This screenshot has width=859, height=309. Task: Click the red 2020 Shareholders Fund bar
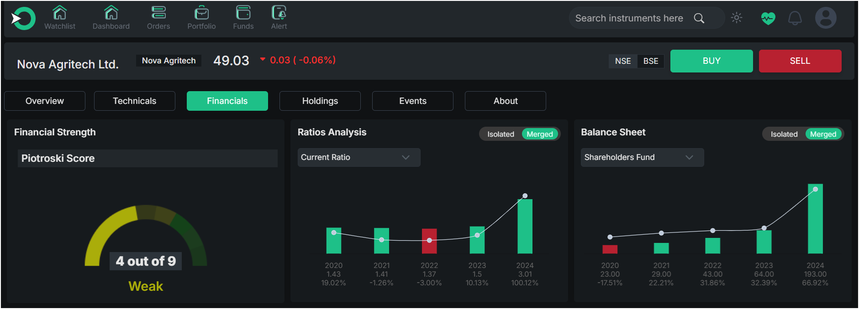coord(610,249)
